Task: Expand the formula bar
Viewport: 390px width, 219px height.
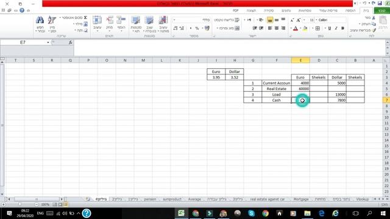Action: [388, 43]
